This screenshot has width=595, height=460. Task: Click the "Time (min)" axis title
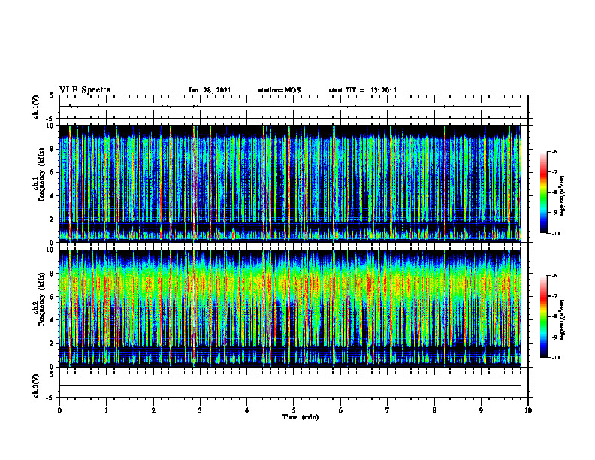(301, 417)
